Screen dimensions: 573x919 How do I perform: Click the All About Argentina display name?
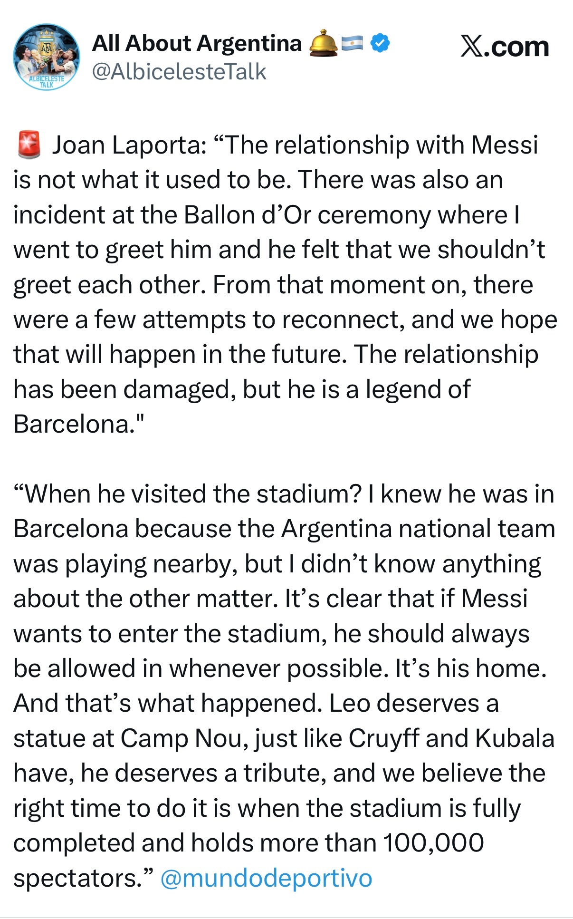coord(197,43)
